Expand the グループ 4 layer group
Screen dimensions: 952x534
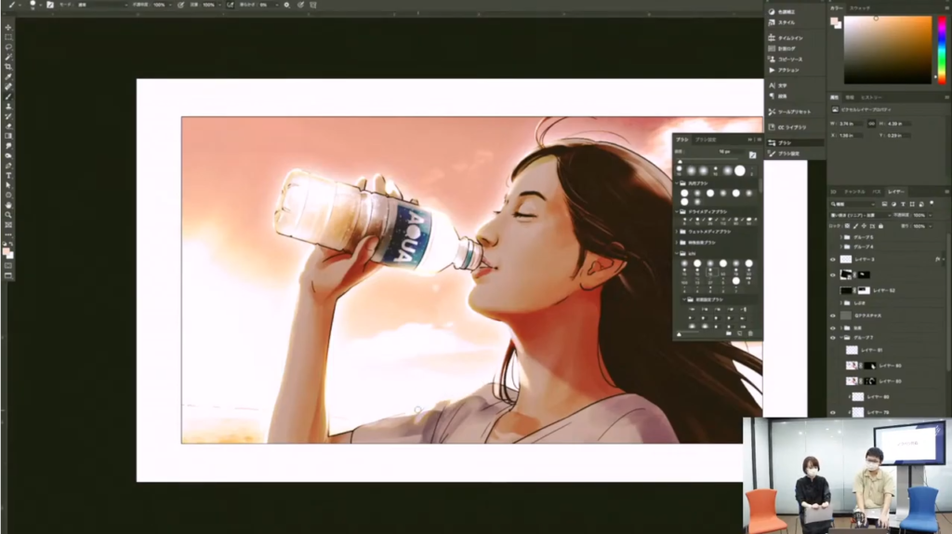pyautogui.click(x=840, y=247)
